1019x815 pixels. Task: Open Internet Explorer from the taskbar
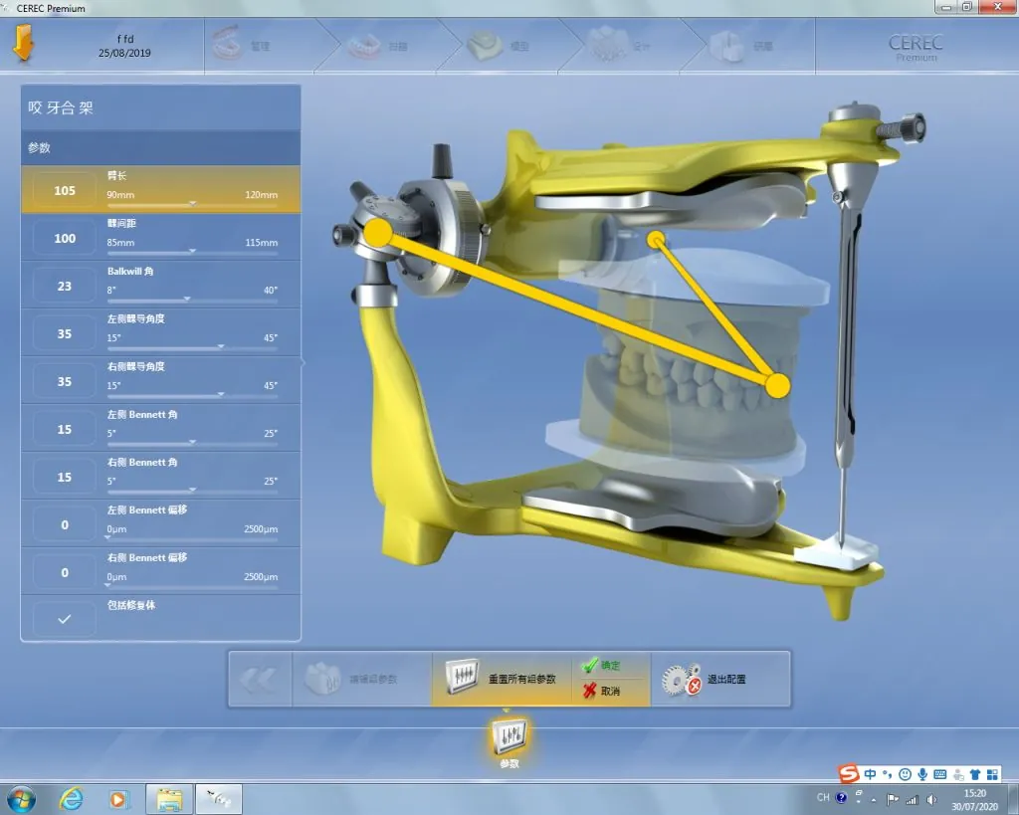(71, 798)
